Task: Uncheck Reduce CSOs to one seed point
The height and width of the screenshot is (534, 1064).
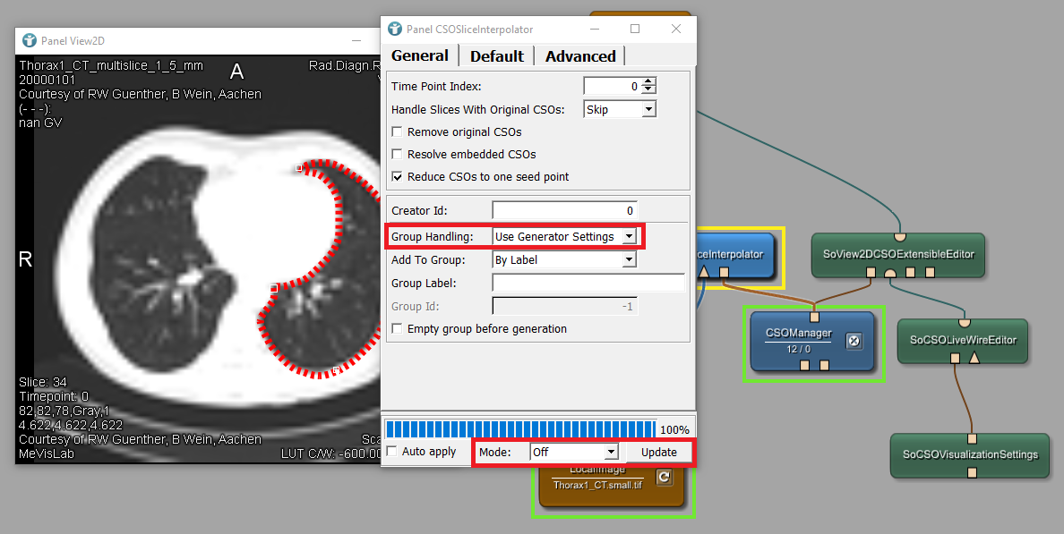Action: [x=398, y=177]
